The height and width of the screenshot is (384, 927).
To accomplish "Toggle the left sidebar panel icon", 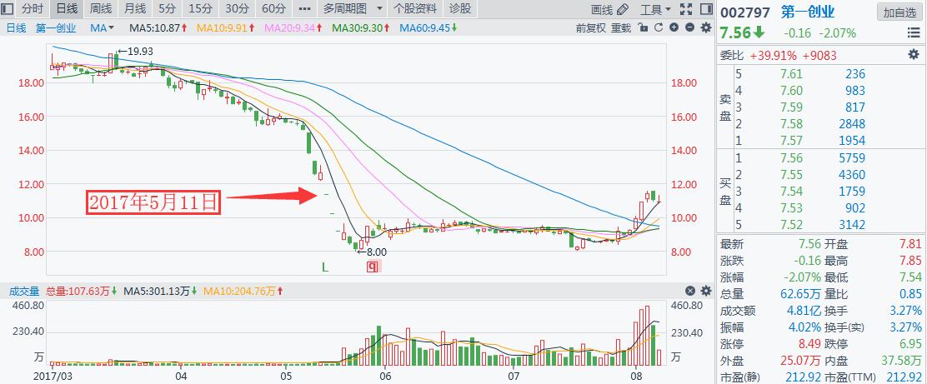I will click(8, 9).
